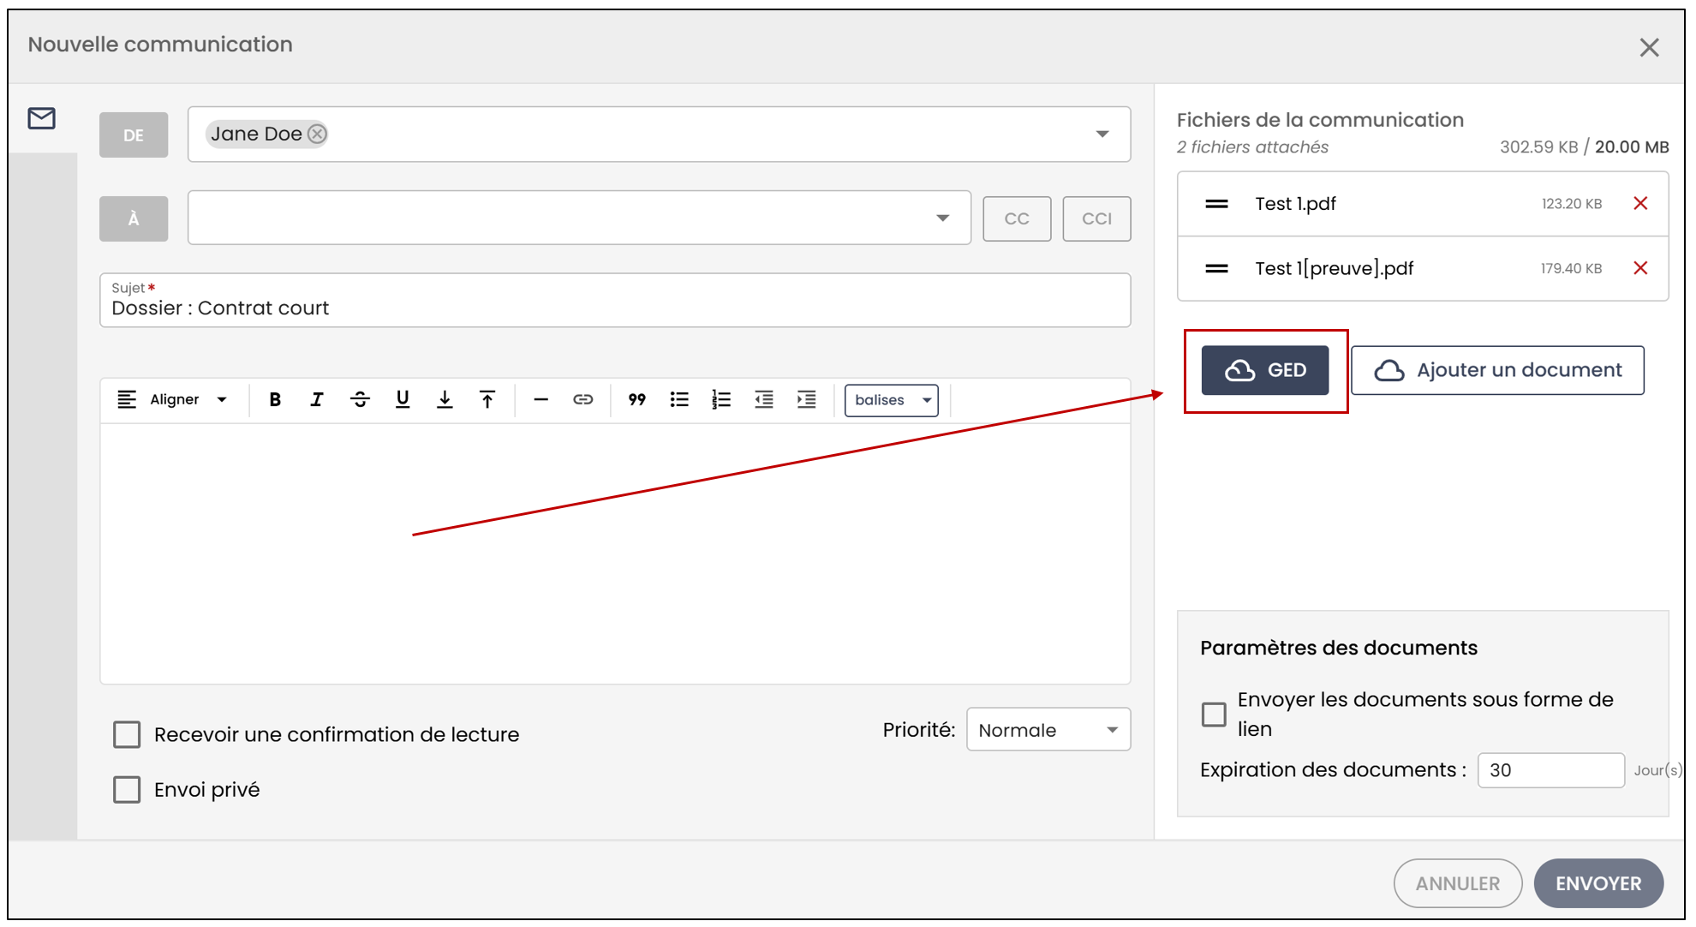Open the Priorité dropdown
This screenshot has height=927, width=1696.
coord(1048,730)
